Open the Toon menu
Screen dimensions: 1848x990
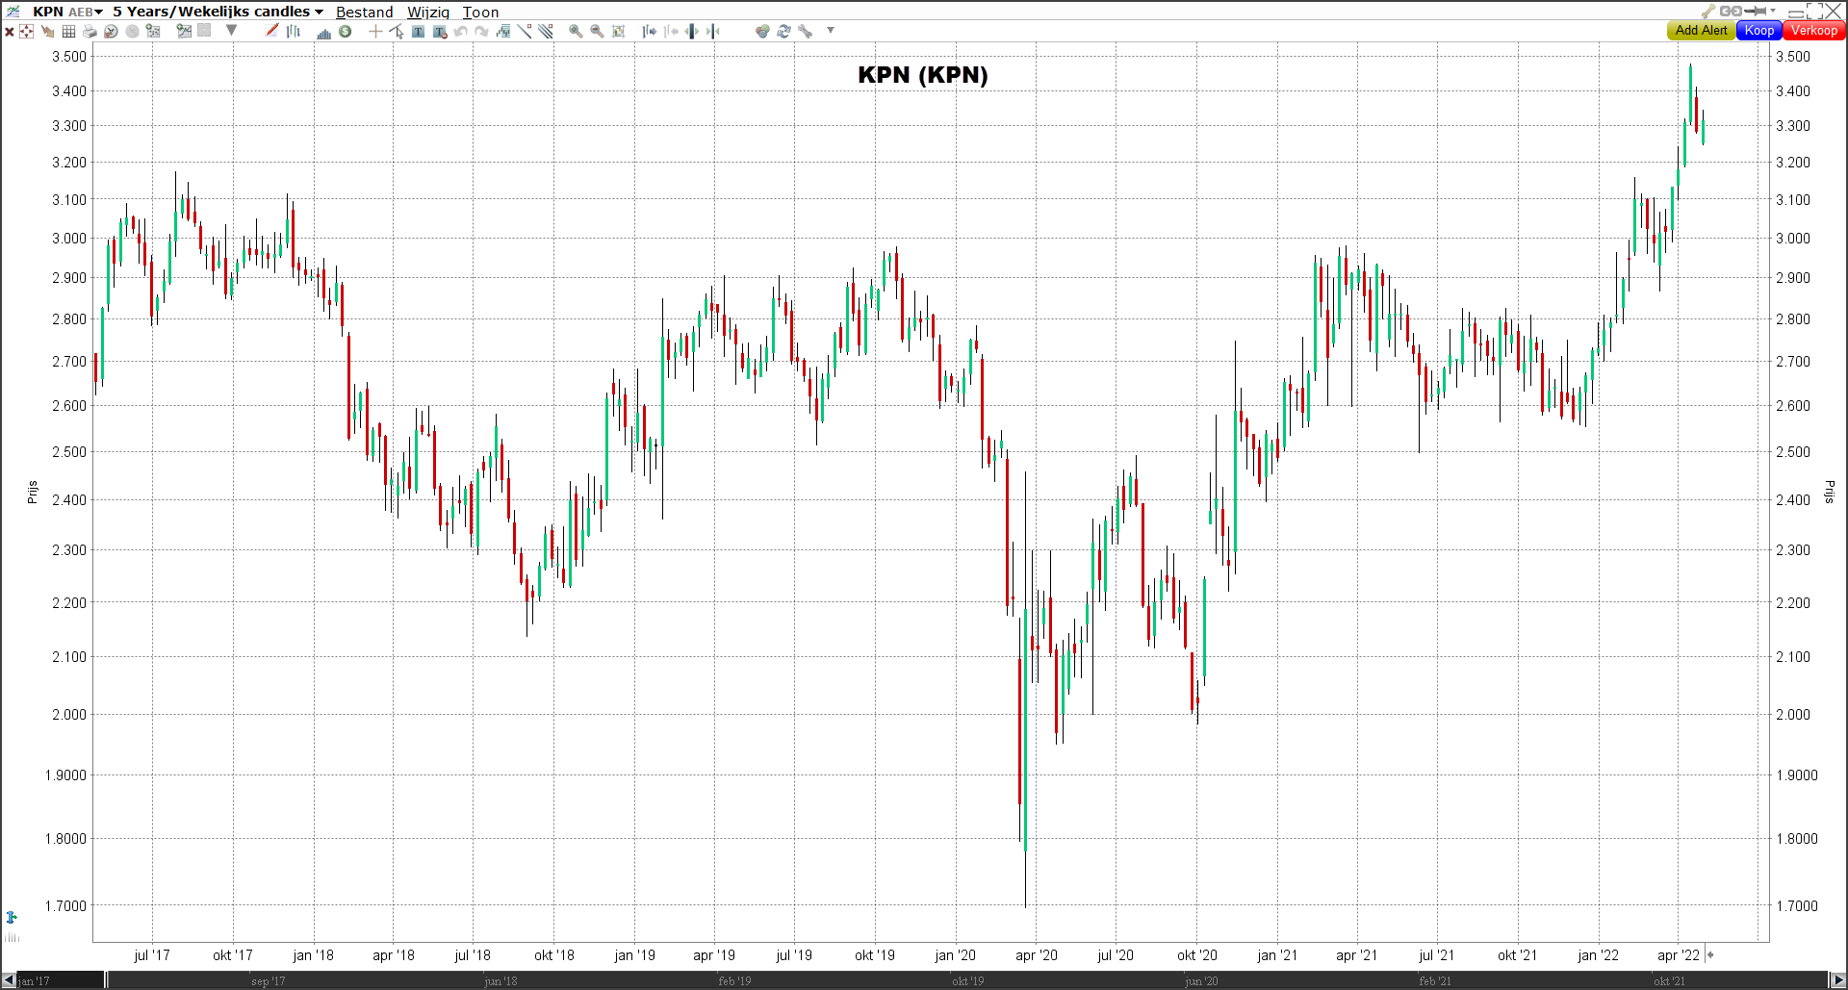pyautogui.click(x=480, y=13)
